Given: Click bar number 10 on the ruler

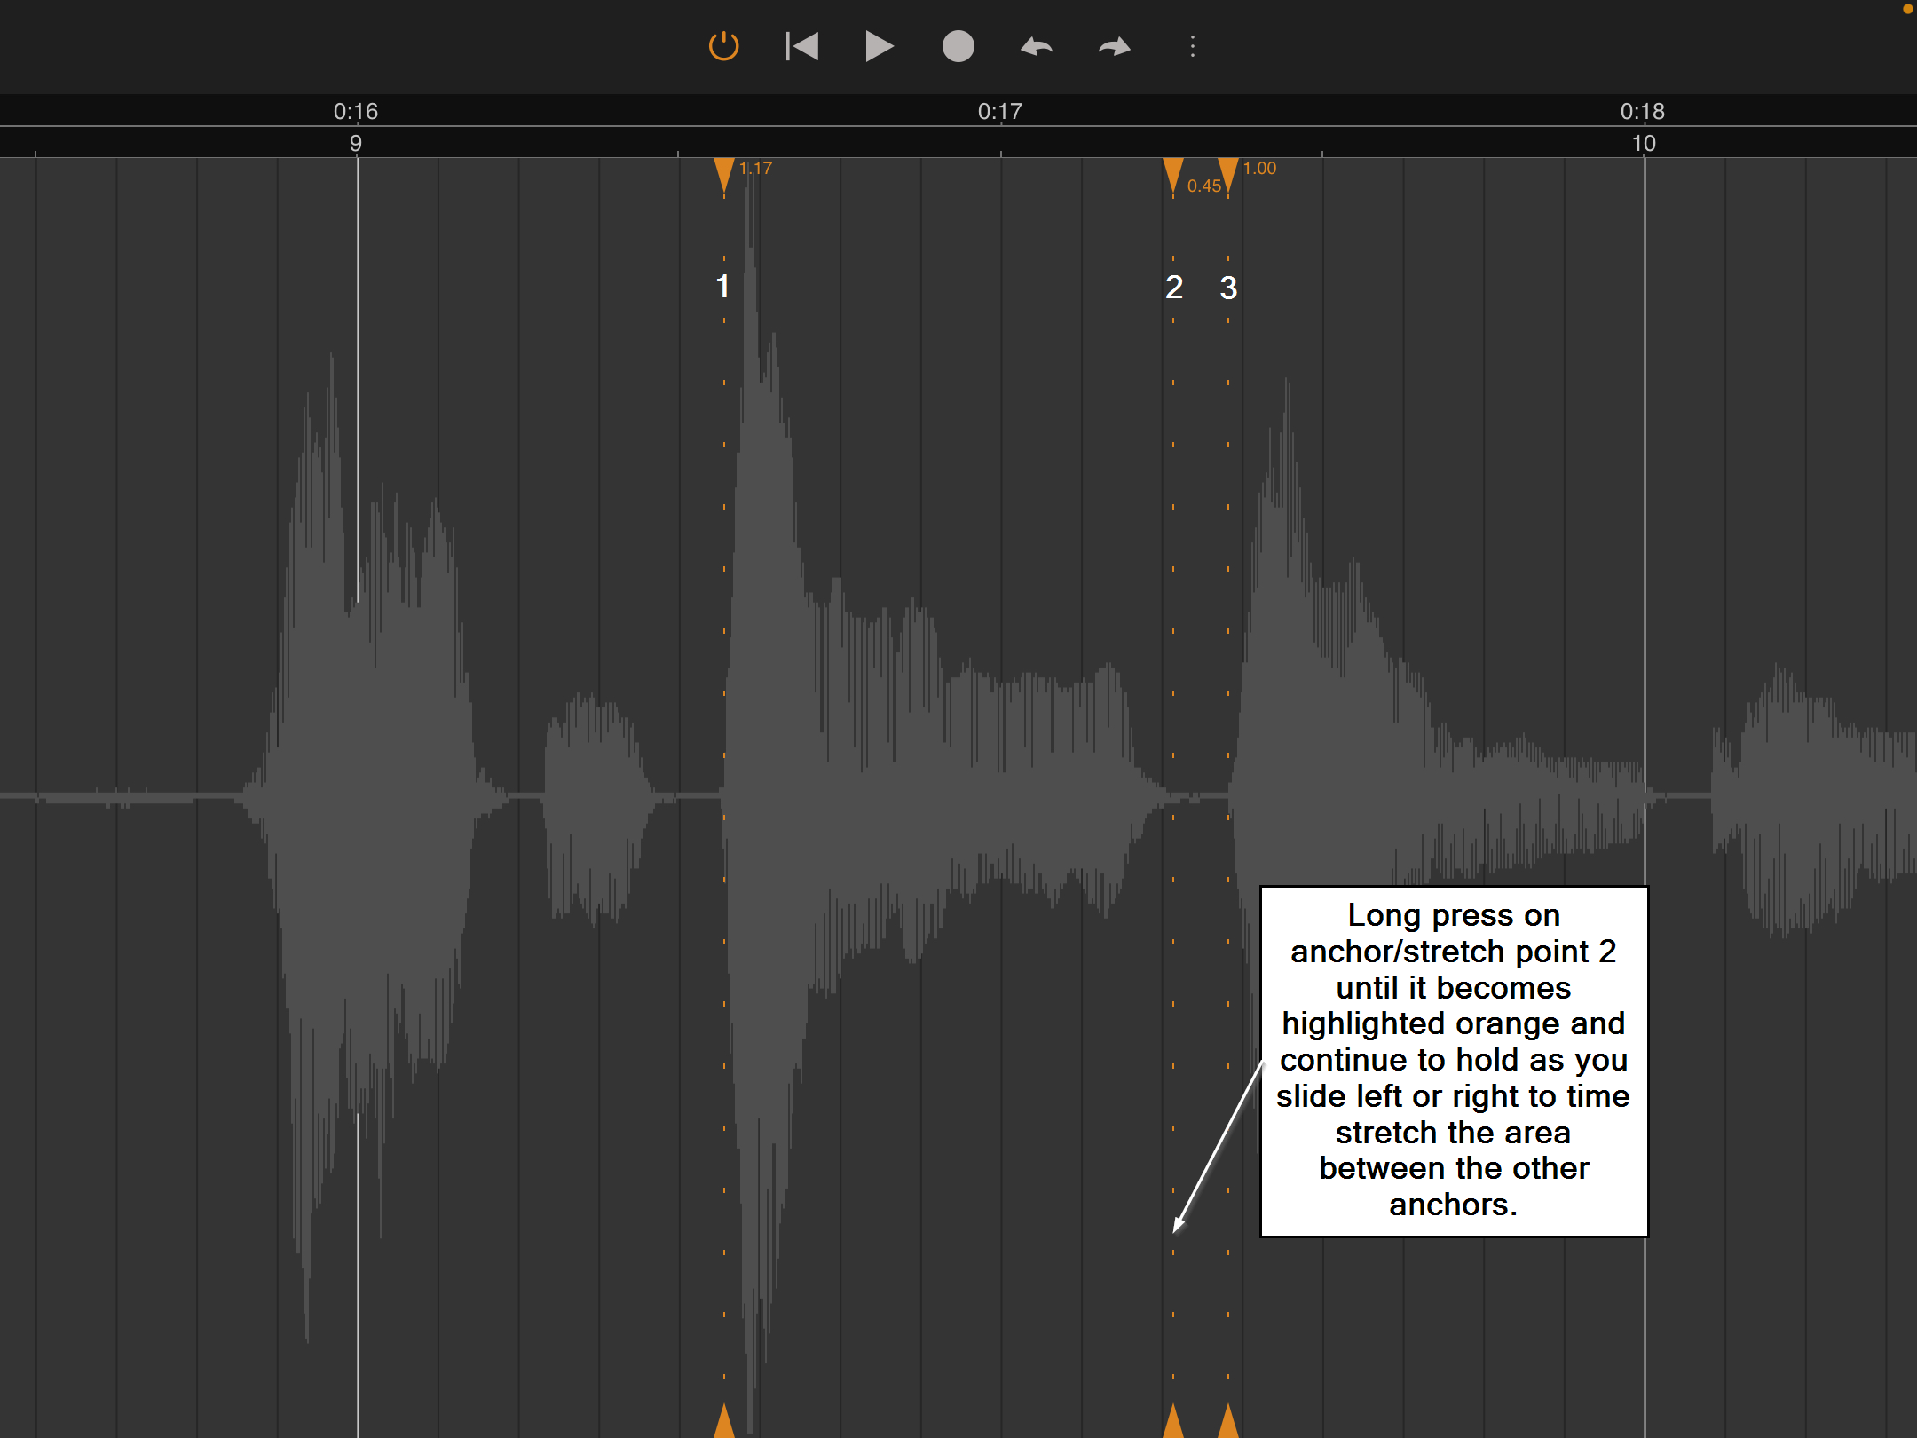Looking at the screenshot, I should [1643, 143].
